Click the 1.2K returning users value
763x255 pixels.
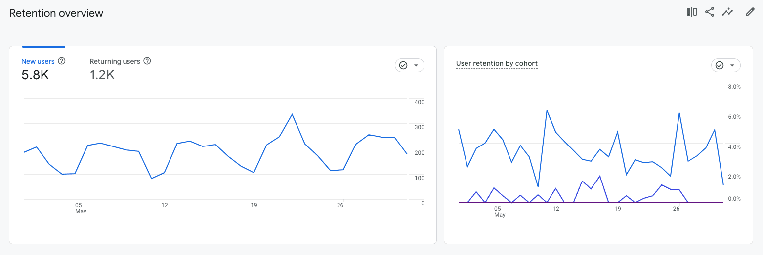pyautogui.click(x=102, y=75)
